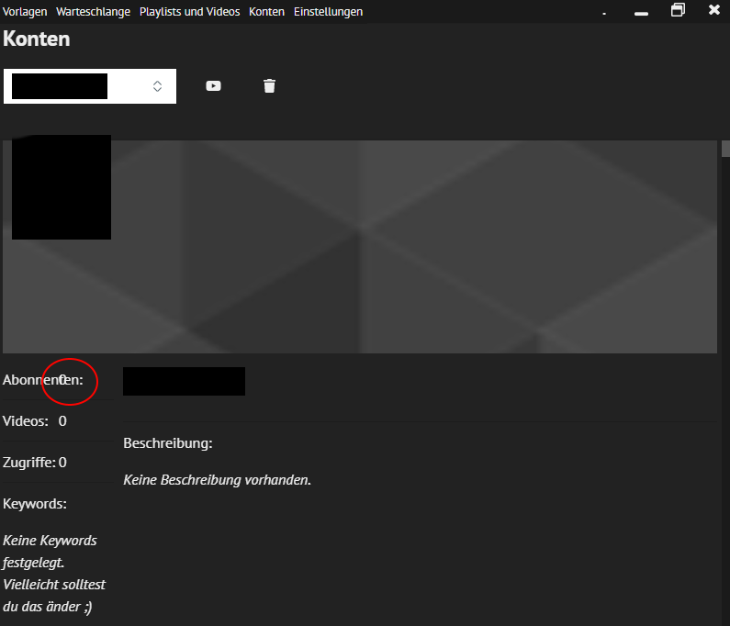Close the application window
Image resolution: width=730 pixels, height=626 pixels.
[x=714, y=10]
